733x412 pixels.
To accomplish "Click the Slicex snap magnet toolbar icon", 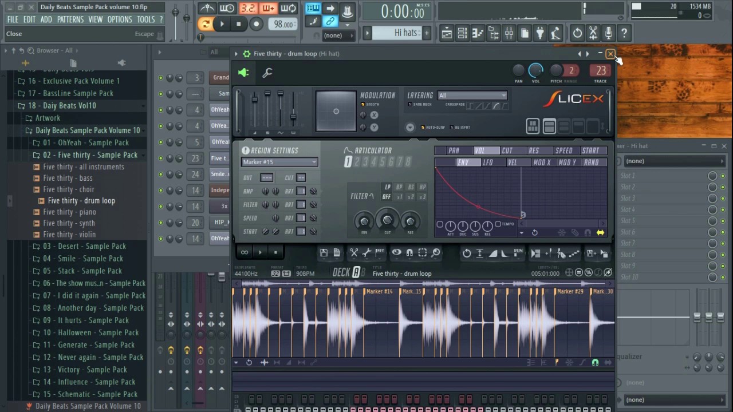I will pyautogui.click(x=409, y=252).
